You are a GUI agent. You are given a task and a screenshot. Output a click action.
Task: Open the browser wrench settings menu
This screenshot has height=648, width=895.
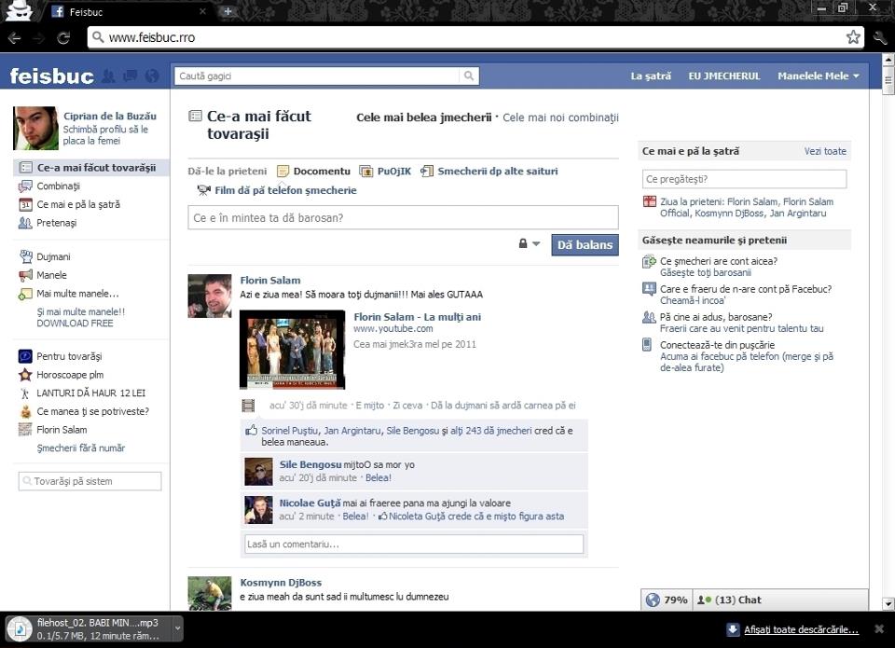point(879,38)
